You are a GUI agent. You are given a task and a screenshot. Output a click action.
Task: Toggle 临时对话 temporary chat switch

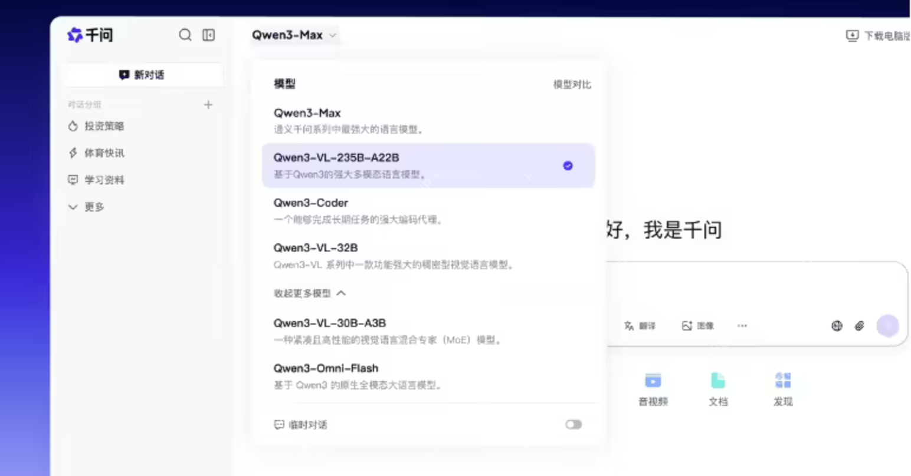click(573, 424)
